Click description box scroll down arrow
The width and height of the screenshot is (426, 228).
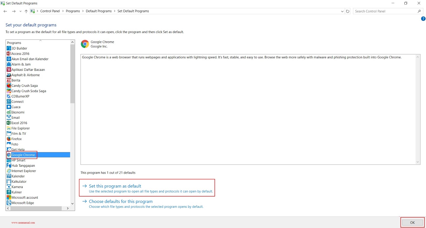[x=418, y=162]
